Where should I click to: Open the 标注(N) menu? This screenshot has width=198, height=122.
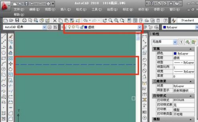(x=128, y=10)
